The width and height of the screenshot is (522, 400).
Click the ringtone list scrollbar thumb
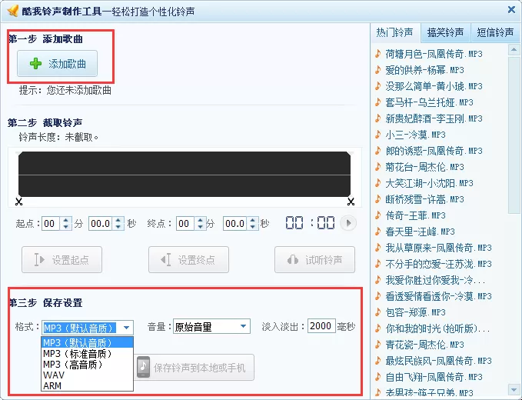(x=514, y=135)
